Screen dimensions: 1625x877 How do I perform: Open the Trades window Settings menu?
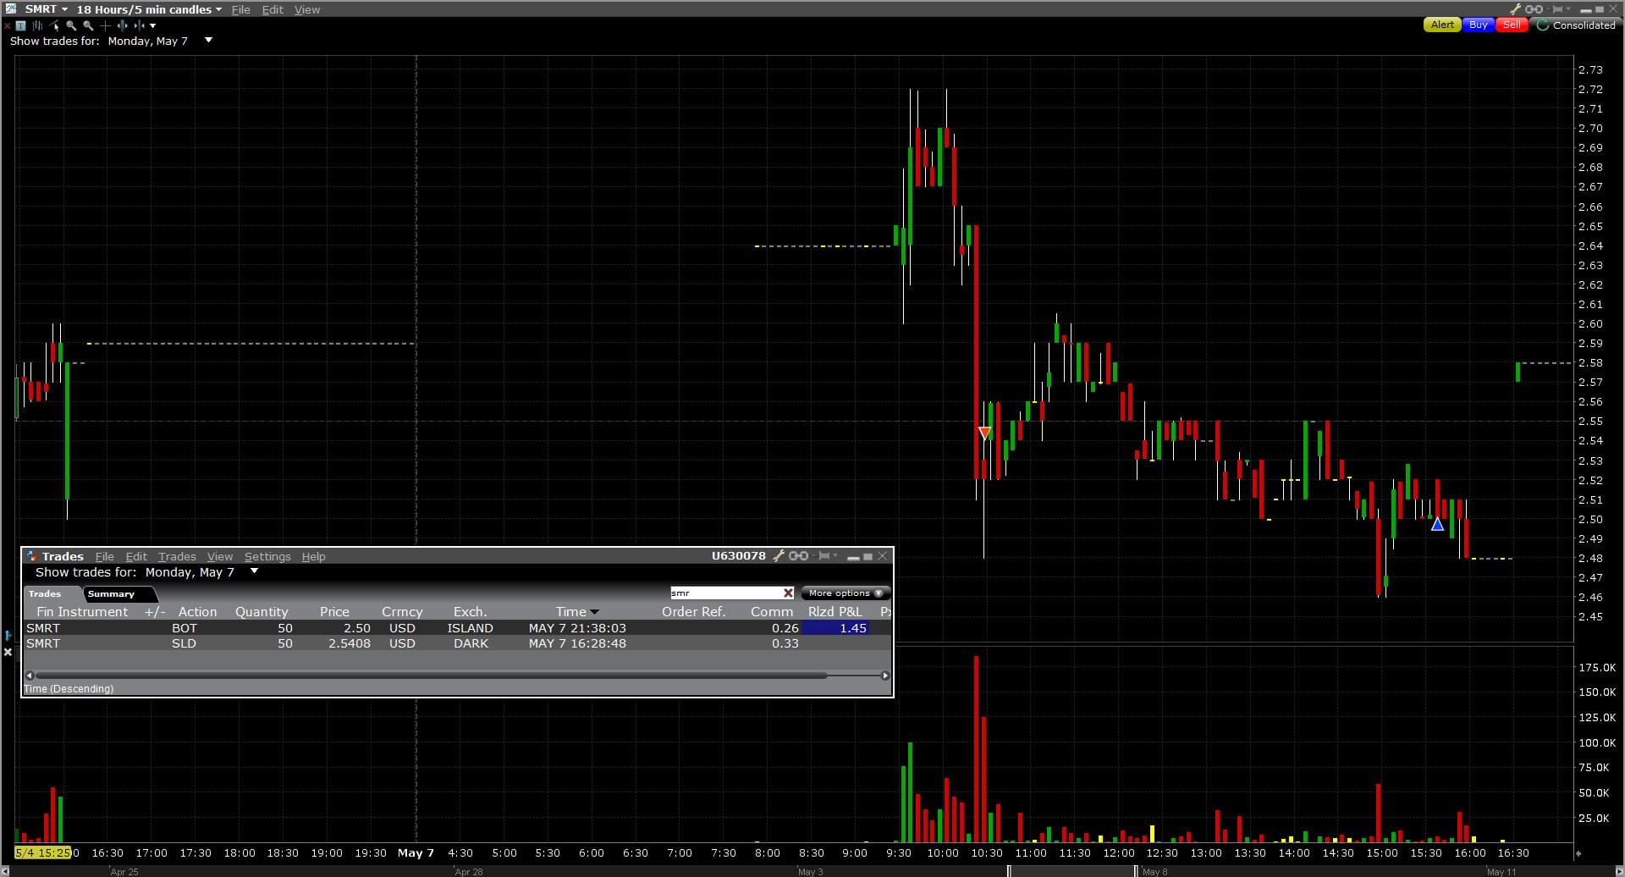pos(267,556)
